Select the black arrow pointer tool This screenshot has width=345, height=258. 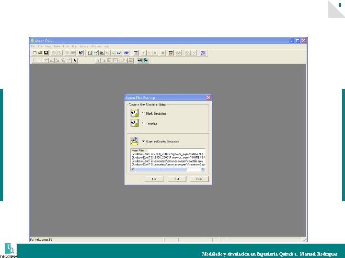click(x=75, y=60)
